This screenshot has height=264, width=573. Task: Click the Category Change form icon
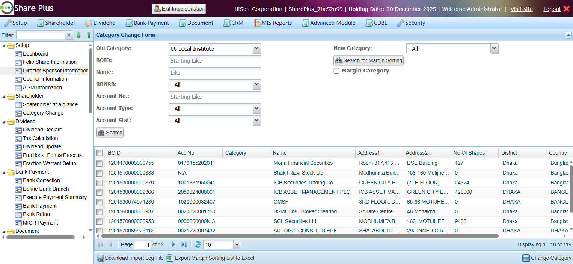pyautogui.click(x=18, y=113)
